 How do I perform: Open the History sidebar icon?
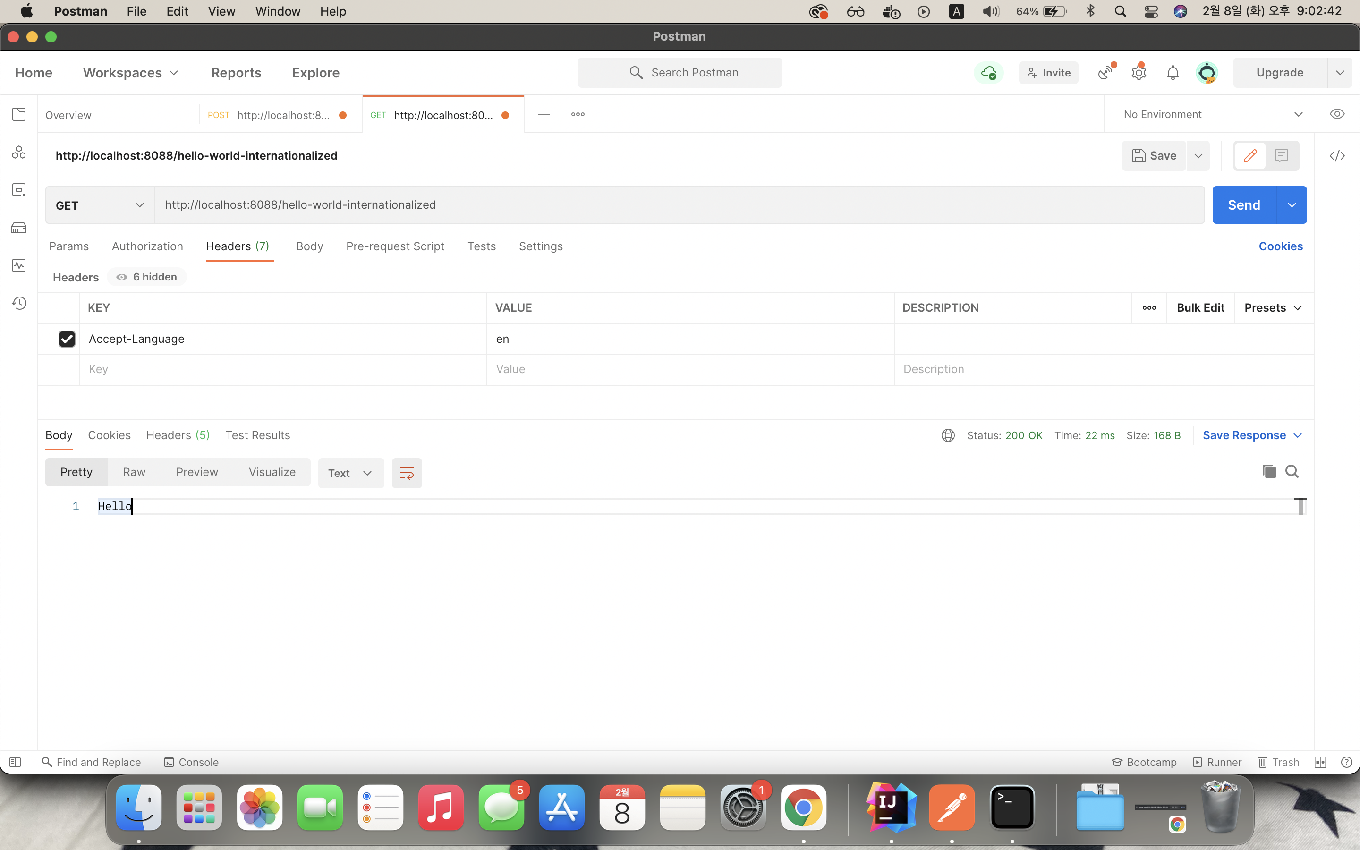(19, 303)
